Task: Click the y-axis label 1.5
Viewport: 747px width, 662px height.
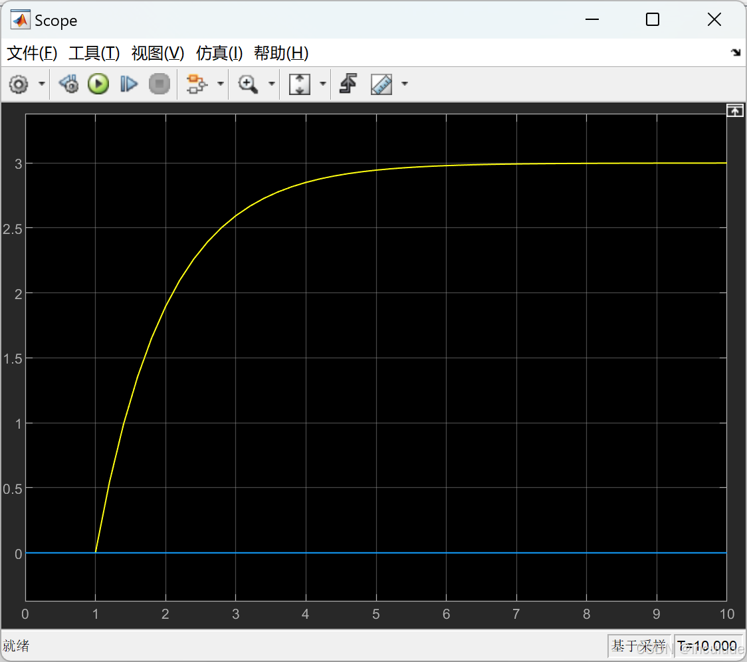Action: click(13, 359)
